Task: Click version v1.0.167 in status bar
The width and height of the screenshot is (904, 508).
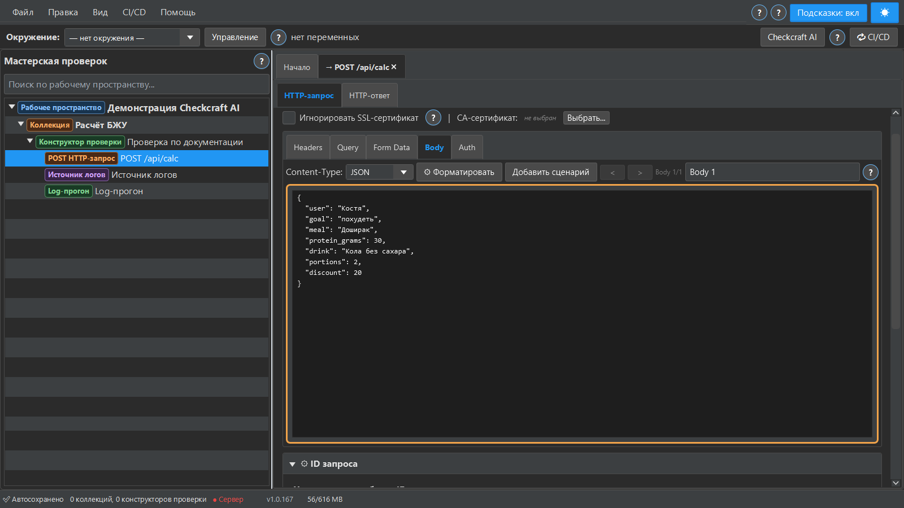Action: click(280, 500)
